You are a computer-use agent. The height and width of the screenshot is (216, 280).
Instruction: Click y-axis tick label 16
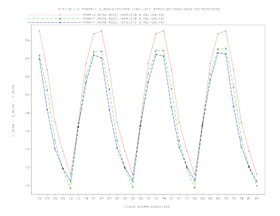pos(27,131)
